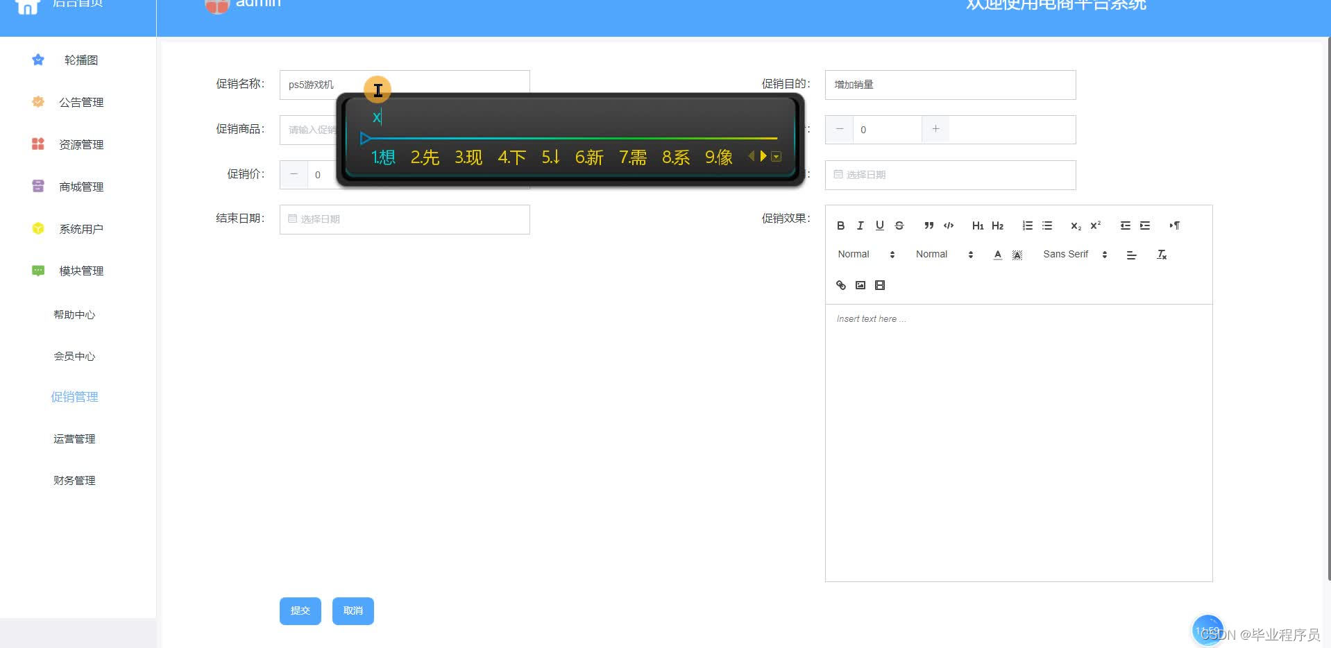Click the 系统用户 shield icon
This screenshot has height=648, width=1331.
[x=38, y=228]
